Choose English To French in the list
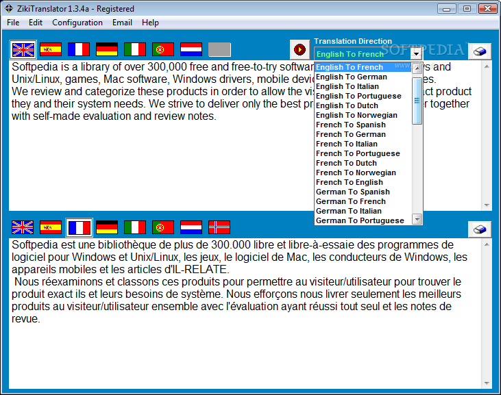The width and height of the screenshot is (501, 395). pos(363,67)
